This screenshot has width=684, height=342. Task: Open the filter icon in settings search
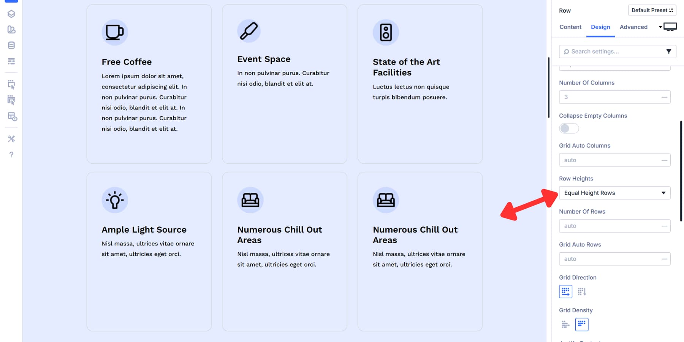(x=669, y=51)
